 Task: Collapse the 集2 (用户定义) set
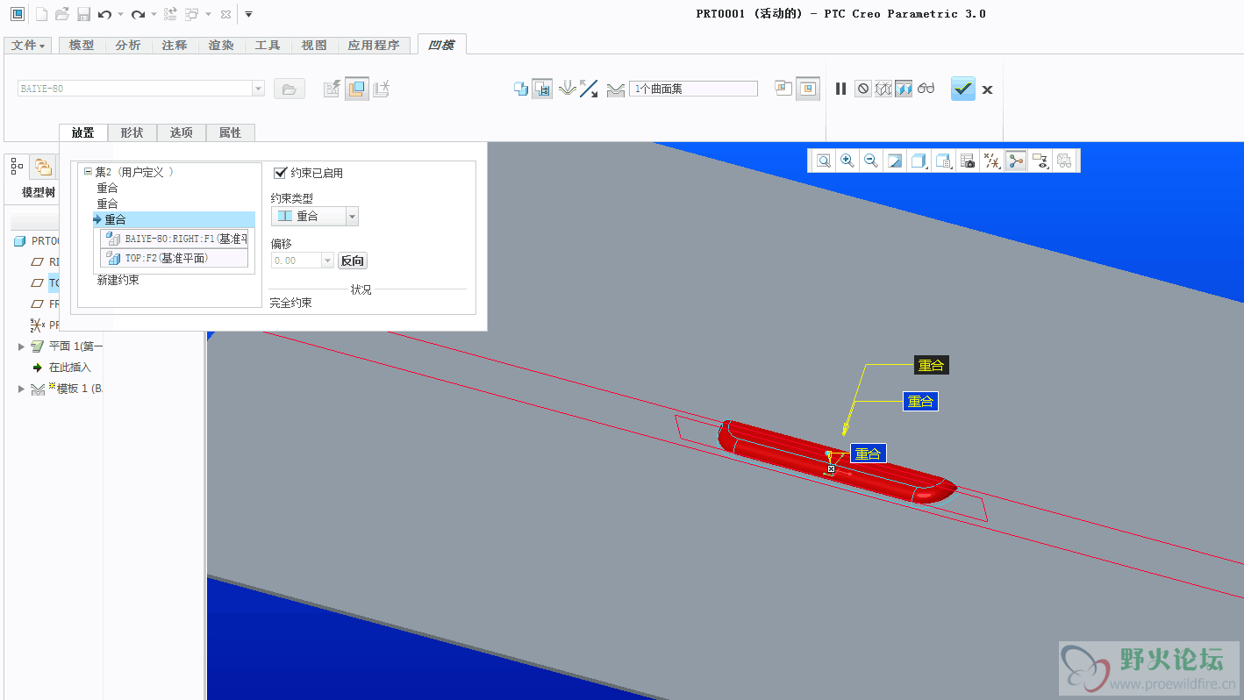(88, 173)
